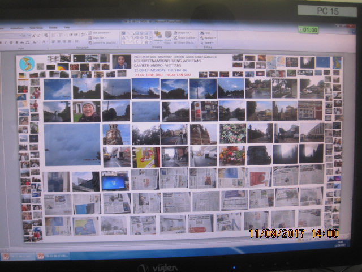Switch to second PowerPoint taskbar window
This screenshot has height=272, width=362.
pyautogui.click(x=53, y=256)
